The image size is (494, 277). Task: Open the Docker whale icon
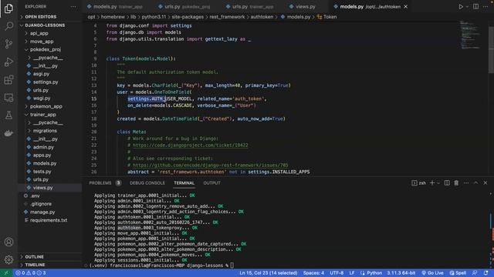(x=8, y=133)
